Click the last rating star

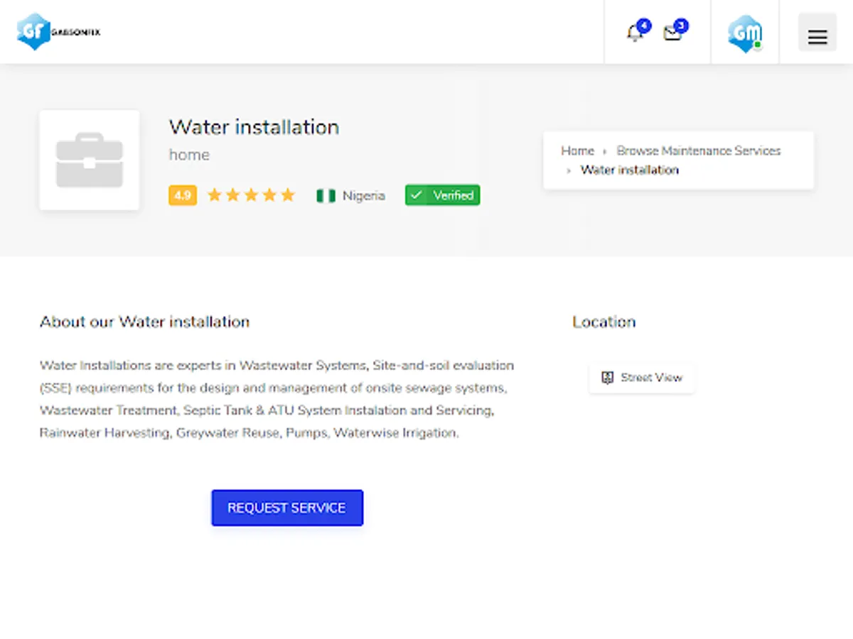[x=288, y=195]
